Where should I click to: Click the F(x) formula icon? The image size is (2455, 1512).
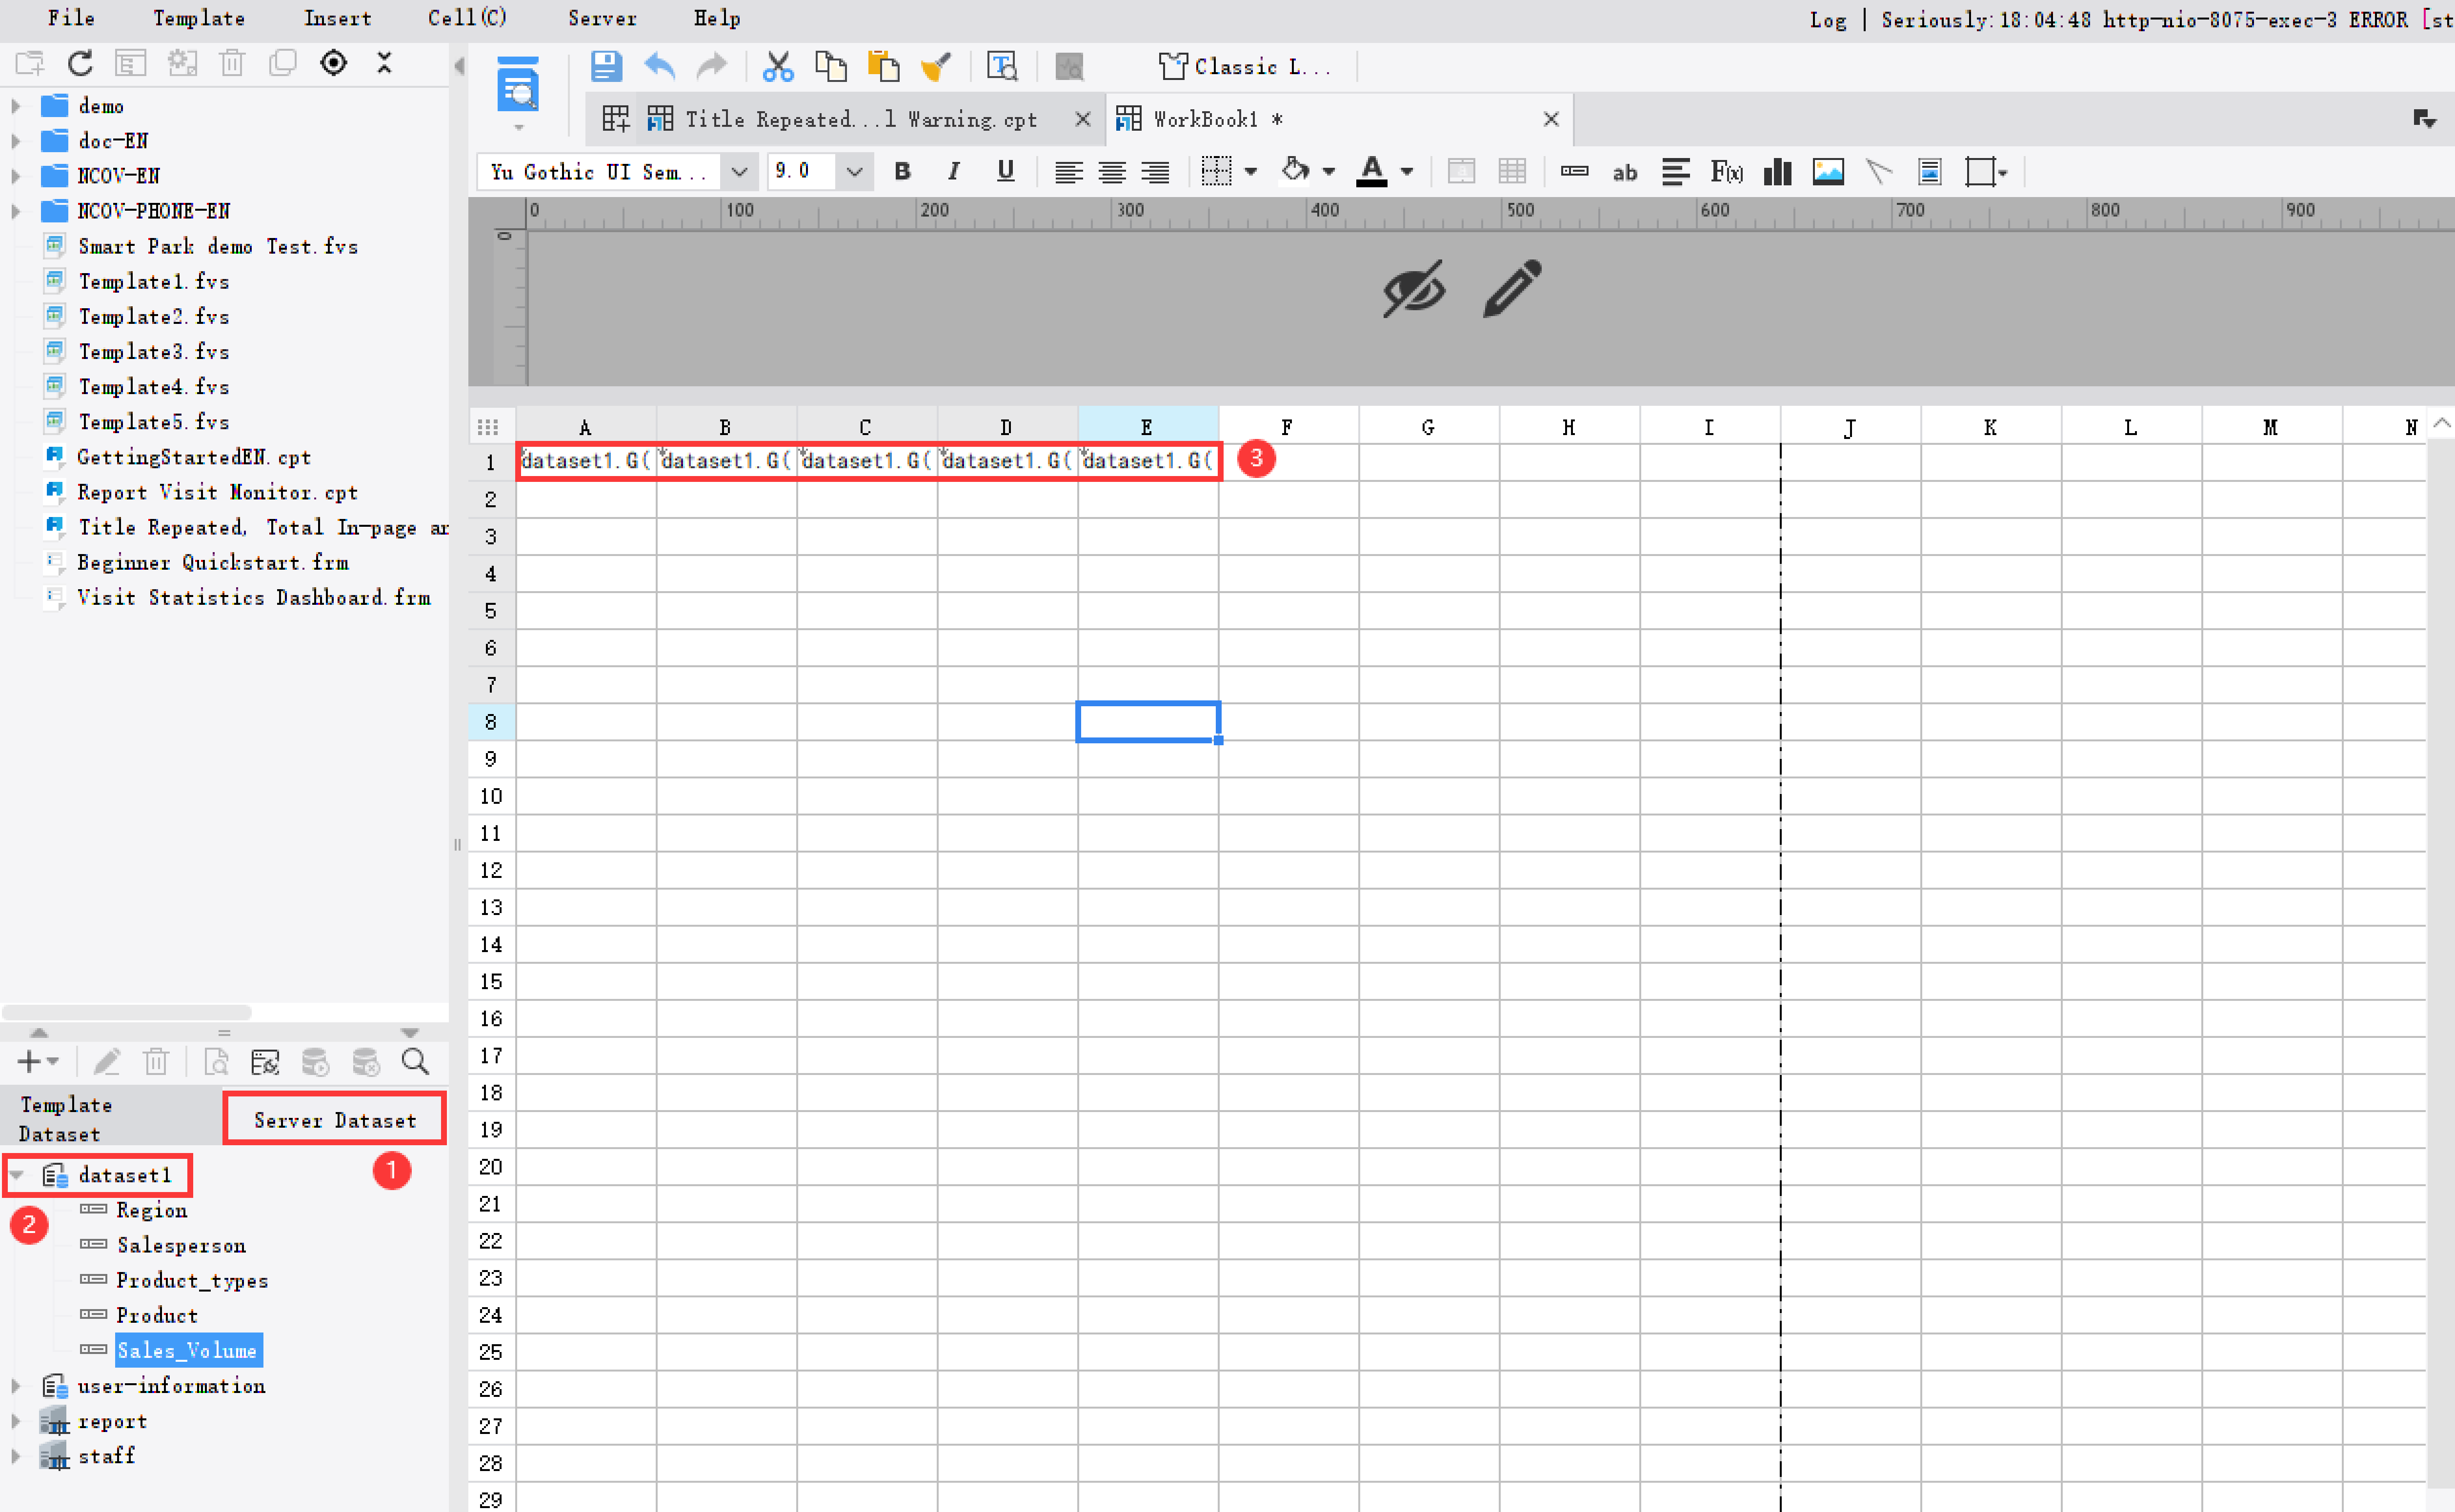coord(1727,171)
